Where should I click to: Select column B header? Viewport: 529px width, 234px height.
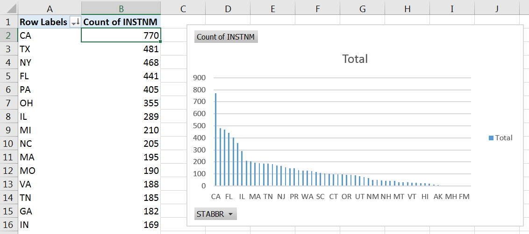[x=121, y=9]
